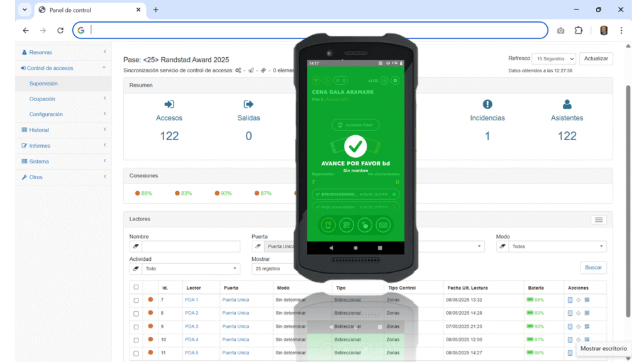The height and width of the screenshot is (362, 644).
Task: Open the browser tab search chevron
Action: click(25, 10)
